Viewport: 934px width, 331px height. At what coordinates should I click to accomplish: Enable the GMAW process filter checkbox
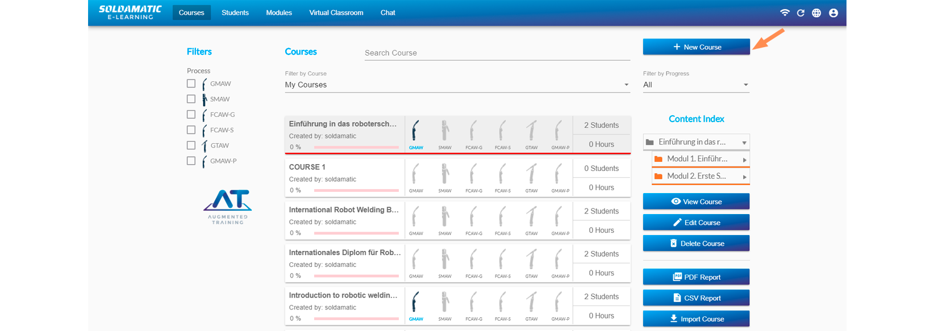tap(191, 83)
